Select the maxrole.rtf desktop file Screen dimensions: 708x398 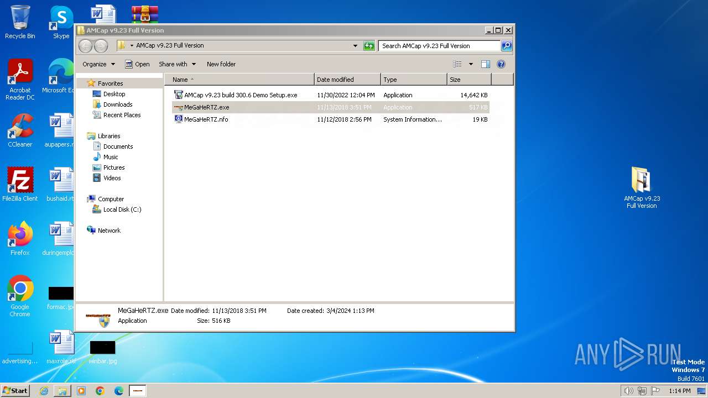[x=61, y=347]
